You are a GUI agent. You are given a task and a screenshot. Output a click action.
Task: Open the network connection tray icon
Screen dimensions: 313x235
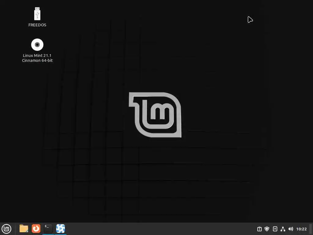click(283, 229)
